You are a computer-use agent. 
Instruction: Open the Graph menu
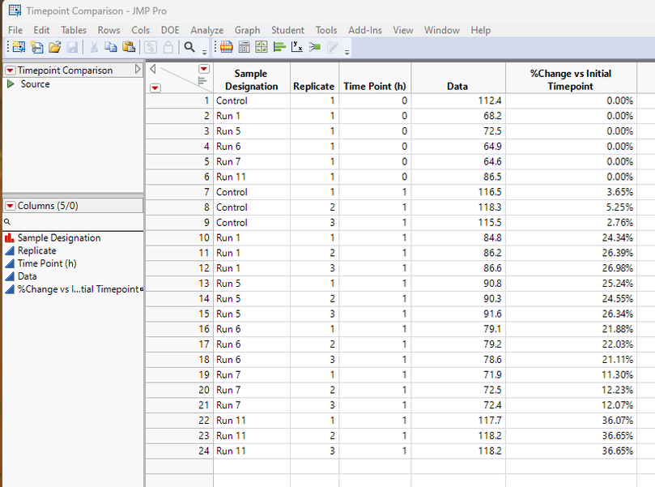point(247,30)
